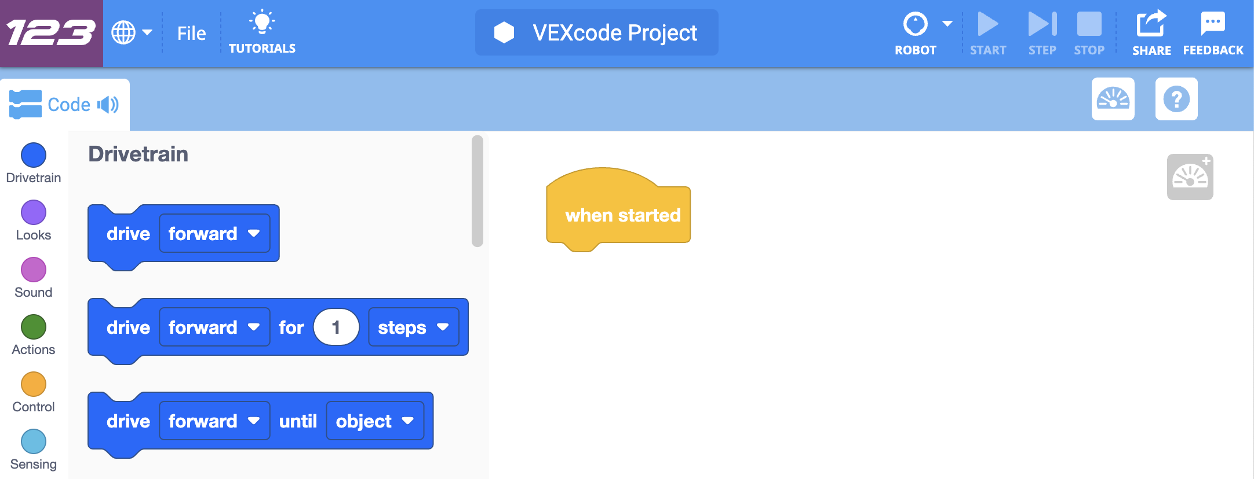Click the 123 logo
This screenshot has height=479, width=1254.
tap(51, 32)
